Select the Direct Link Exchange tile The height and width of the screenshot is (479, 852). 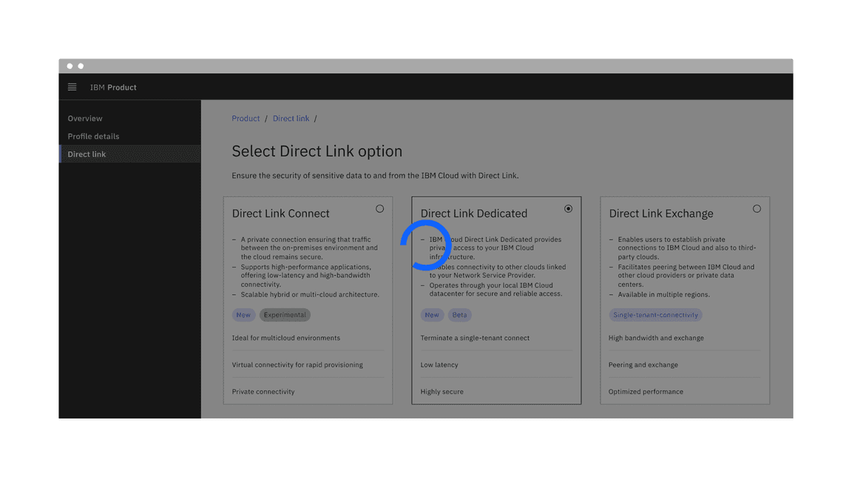tap(684, 299)
